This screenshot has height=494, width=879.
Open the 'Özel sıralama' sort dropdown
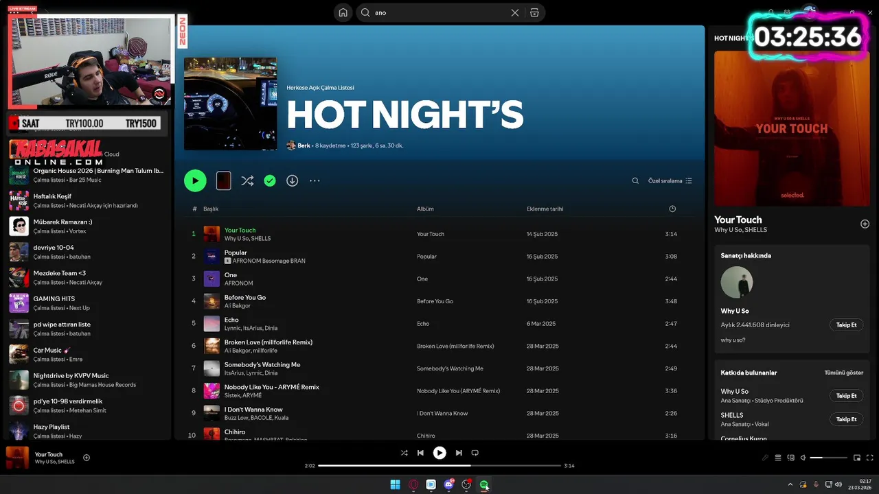click(x=670, y=181)
